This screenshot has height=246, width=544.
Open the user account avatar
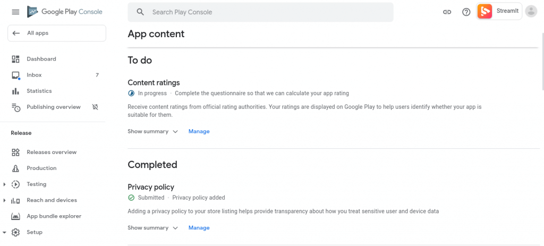click(531, 12)
